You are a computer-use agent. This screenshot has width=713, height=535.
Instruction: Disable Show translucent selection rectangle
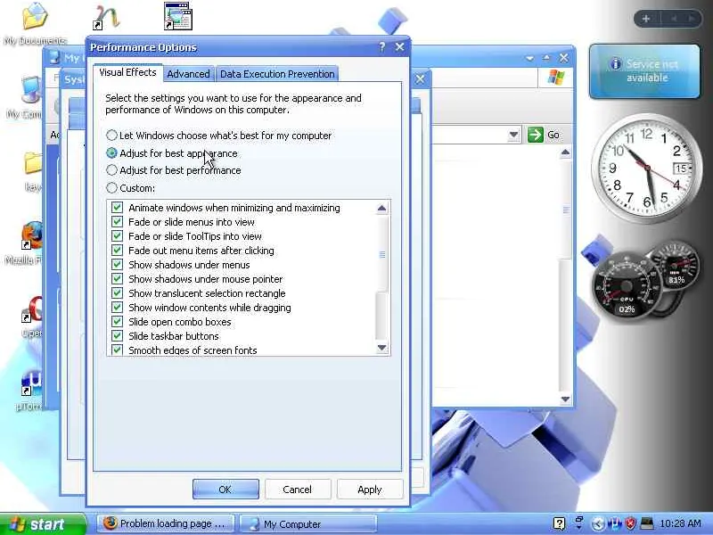point(118,293)
